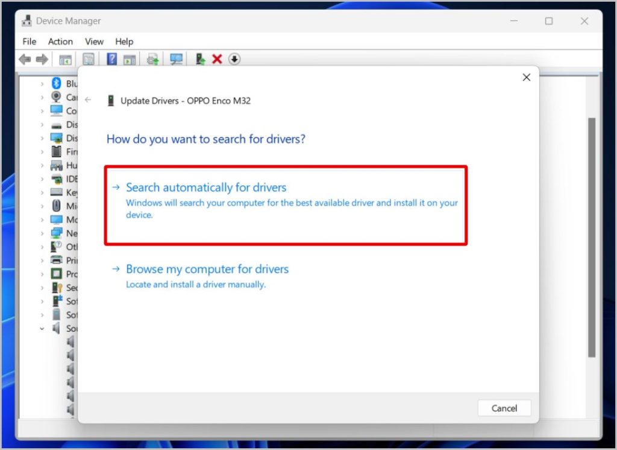Image resolution: width=617 pixels, height=450 pixels.
Task: Collapse the Sound 'Sou' node chevron
Action: [x=42, y=328]
